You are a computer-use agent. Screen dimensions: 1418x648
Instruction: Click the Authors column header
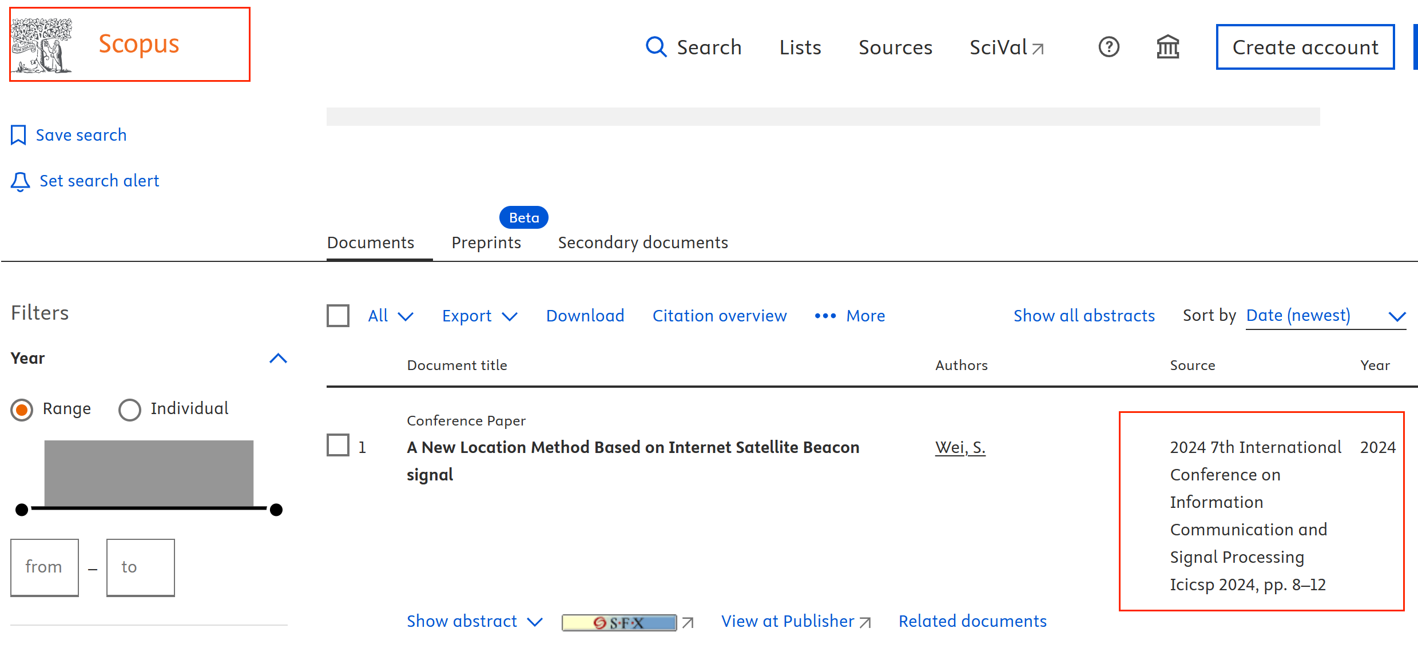tap(962, 365)
